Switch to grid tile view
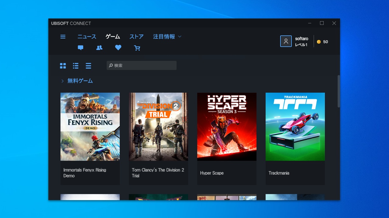This screenshot has width=389, height=218. [63, 66]
